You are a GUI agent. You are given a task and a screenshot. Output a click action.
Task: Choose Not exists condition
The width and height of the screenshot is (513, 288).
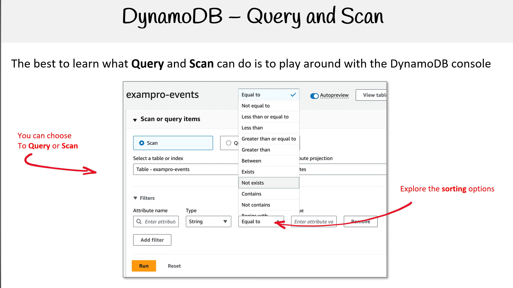[269, 183]
